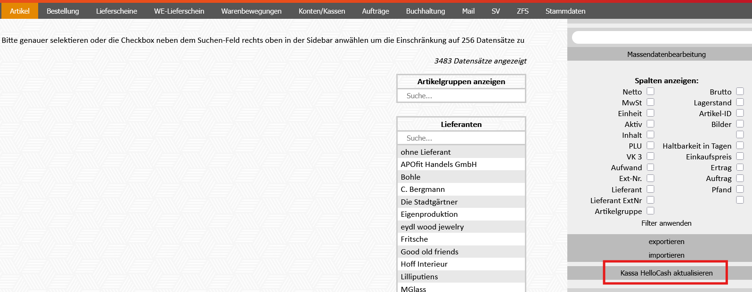Click the Lieferanten panel header
This screenshot has width=752, height=292.
tap(461, 125)
